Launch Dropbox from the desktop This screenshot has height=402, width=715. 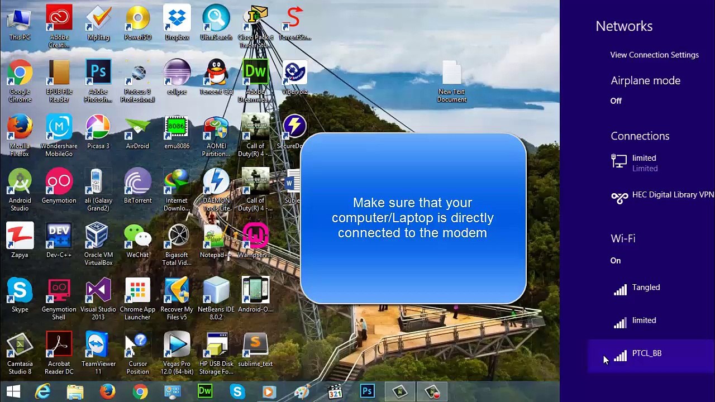click(x=177, y=23)
